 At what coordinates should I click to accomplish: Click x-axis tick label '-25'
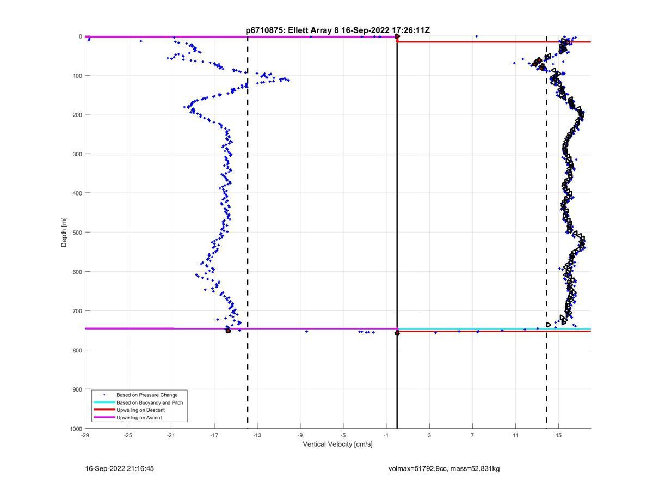tap(128, 435)
